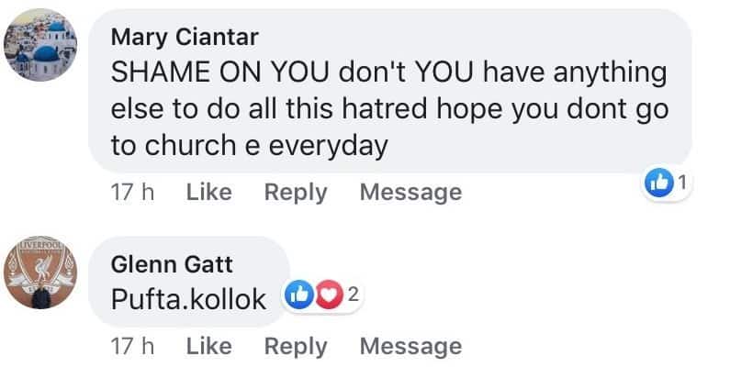Like Glenn Gatt's comment
Image resolution: width=730 pixels, height=367 pixels.
208,347
